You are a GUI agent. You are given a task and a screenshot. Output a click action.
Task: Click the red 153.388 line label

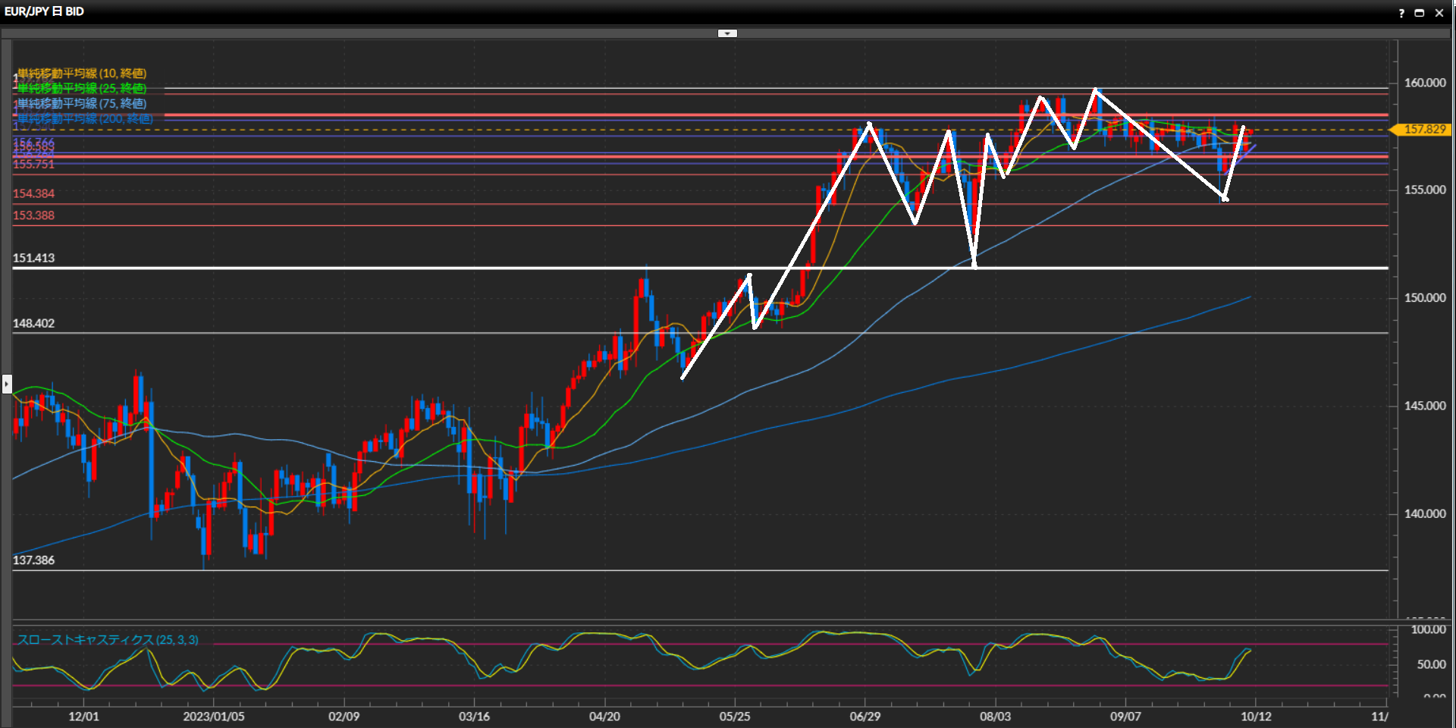(34, 215)
